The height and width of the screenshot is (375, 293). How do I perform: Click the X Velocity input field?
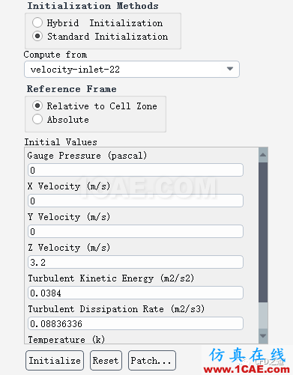point(136,201)
